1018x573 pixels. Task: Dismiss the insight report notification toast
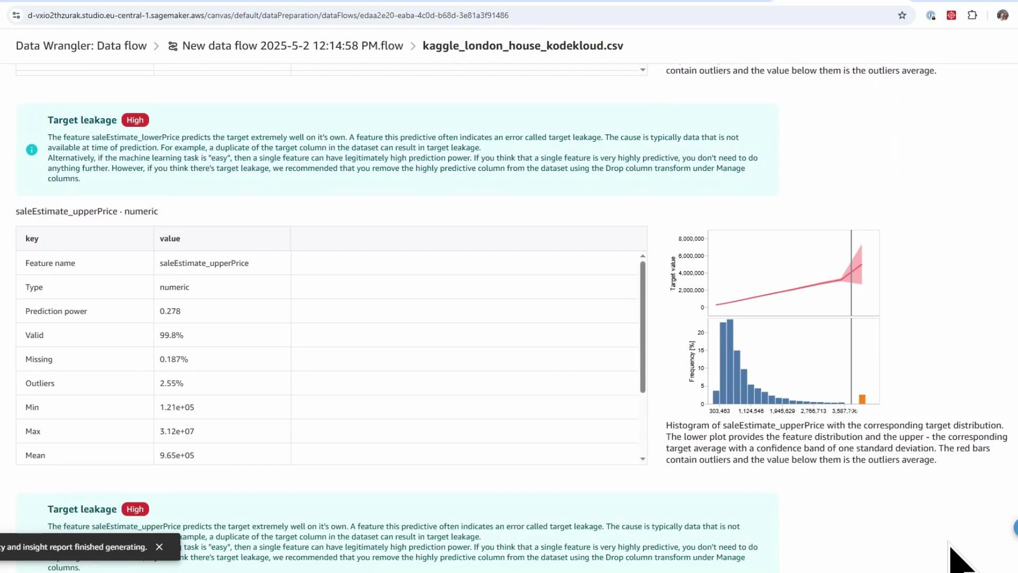coord(160,546)
